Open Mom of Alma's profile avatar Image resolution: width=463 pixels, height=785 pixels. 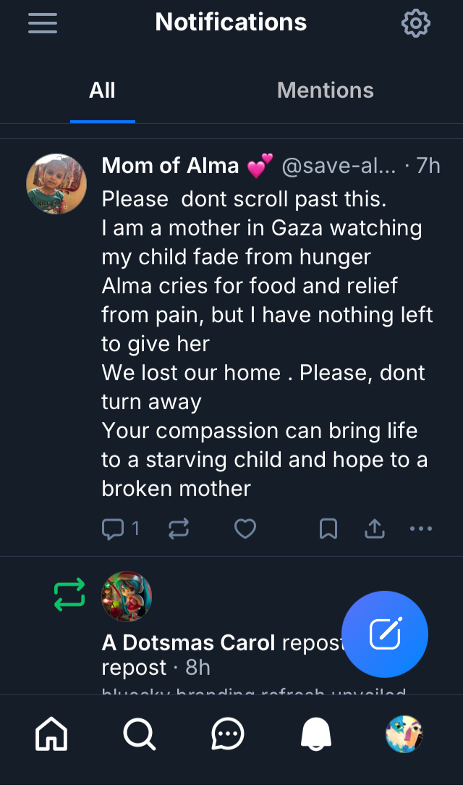click(56, 184)
